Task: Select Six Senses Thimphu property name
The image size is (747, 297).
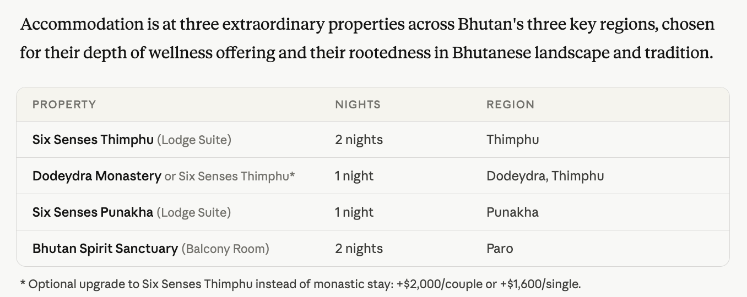Action: [93, 140]
